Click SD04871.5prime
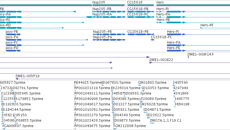The image size is (230, 130). [x=157, y=110]
